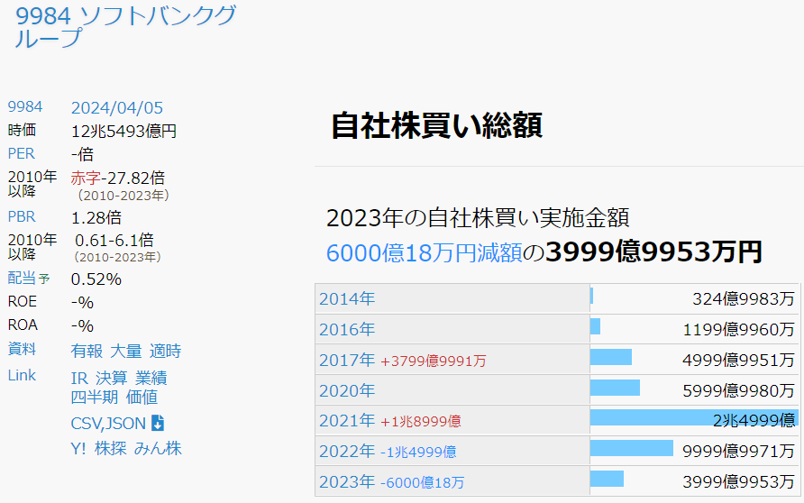Open the 四半期 quarterly link
The height and width of the screenshot is (503, 804).
95,397
